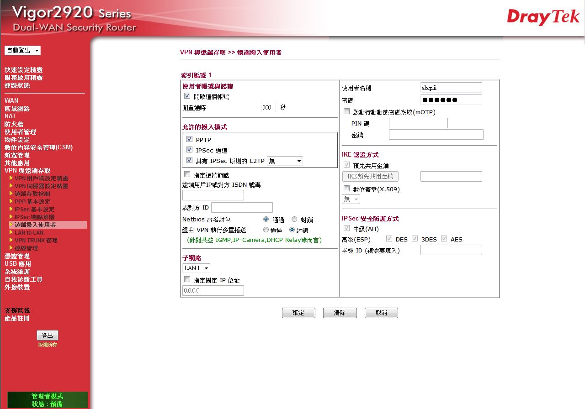Image resolution: width=585 pixels, height=409 pixels.
Task: Open the 防火牆 menu
Action: [x=14, y=124]
